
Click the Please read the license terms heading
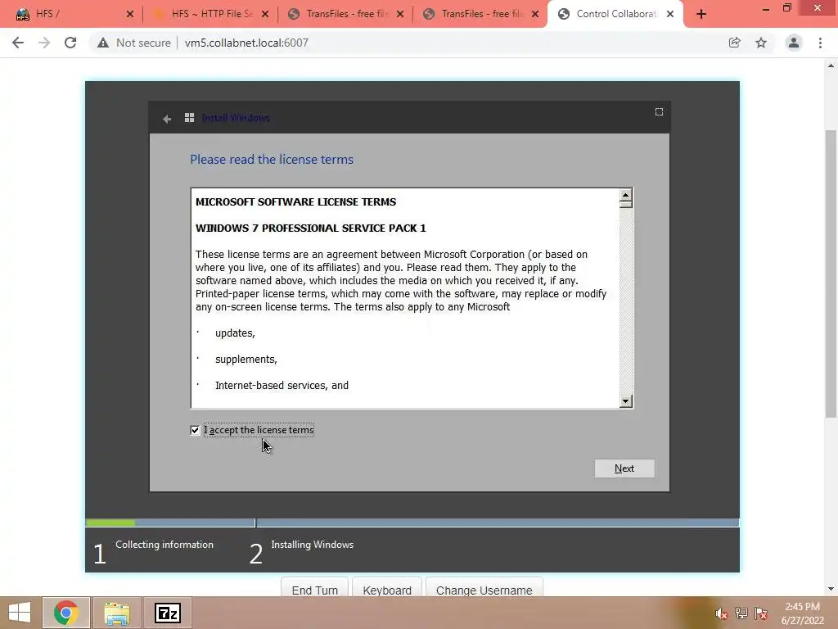point(272,160)
